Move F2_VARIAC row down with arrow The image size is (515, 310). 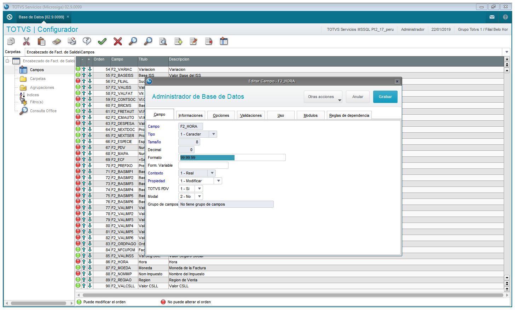(x=90, y=69)
